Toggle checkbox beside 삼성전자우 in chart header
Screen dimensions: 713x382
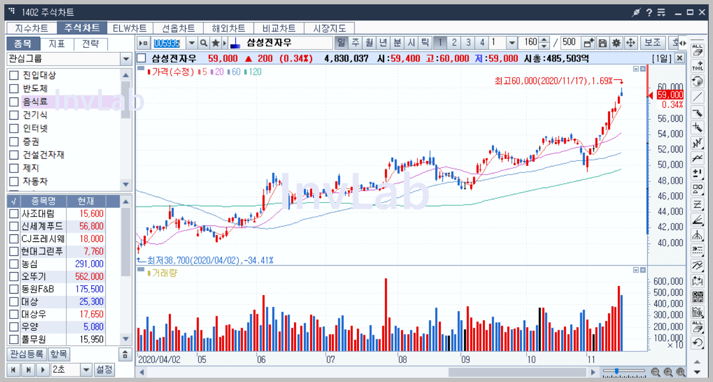click(141, 58)
